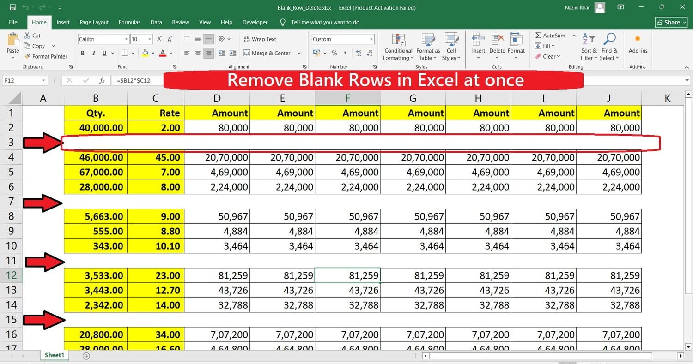Click the Borders icon in Font group
The height and width of the screenshot is (364, 693).
point(126,53)
